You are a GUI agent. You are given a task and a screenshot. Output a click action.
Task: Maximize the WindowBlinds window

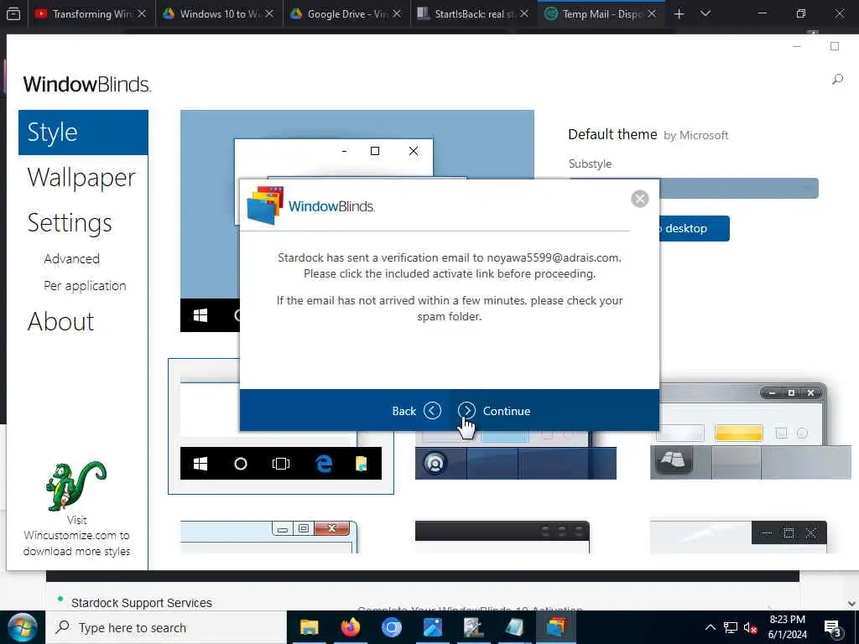835,47
